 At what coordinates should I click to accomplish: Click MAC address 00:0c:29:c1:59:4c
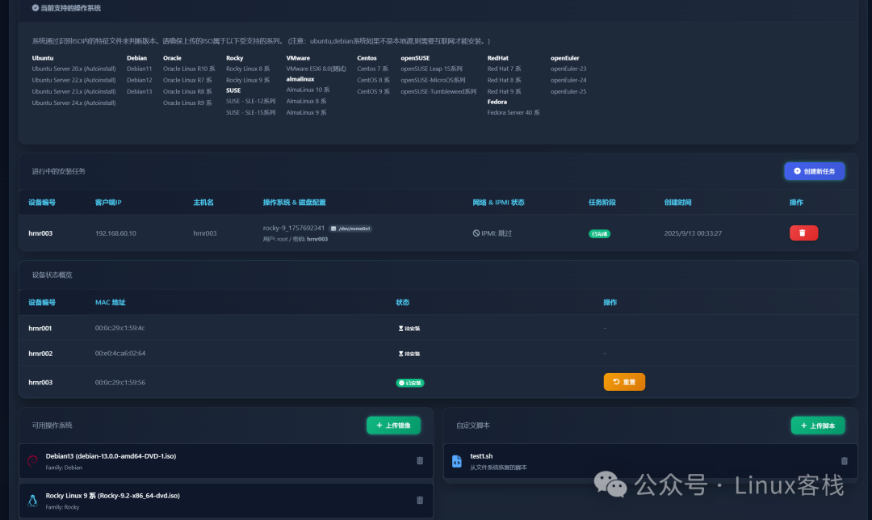[120, 328]
